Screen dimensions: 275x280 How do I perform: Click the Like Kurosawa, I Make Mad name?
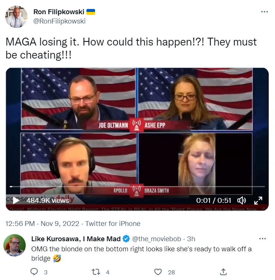click(76, 239)
